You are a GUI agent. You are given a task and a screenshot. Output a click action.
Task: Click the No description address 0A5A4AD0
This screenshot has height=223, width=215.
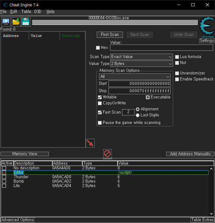point(61,168)
